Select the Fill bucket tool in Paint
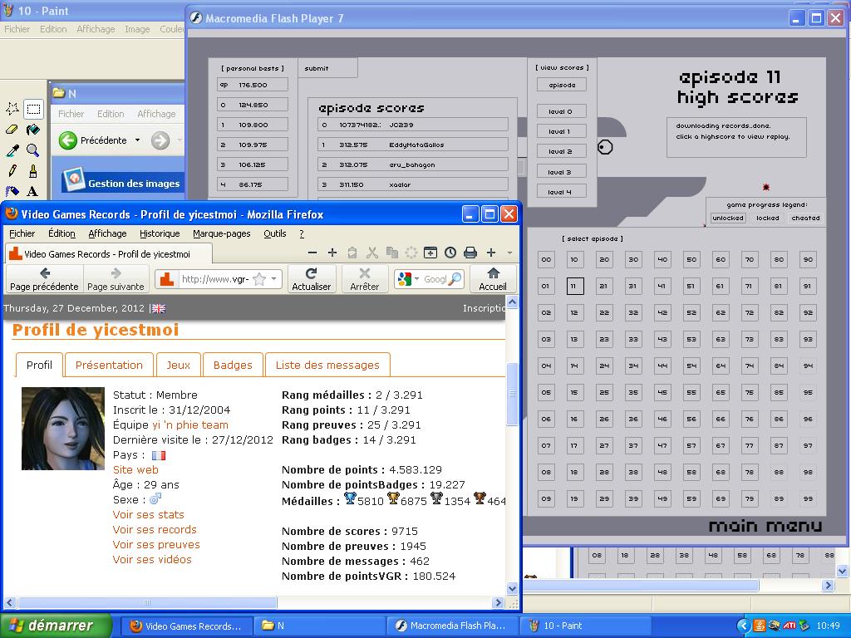This screenshot has height=638, width=851. click(x=32, y=130)
